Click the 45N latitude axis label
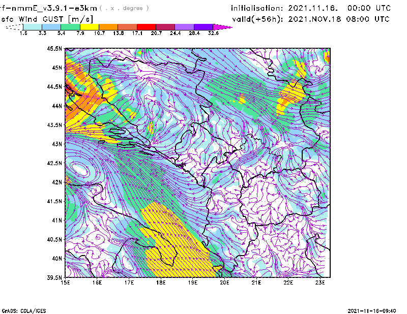Viewport: 407px width, 314px height. [57, 68]
